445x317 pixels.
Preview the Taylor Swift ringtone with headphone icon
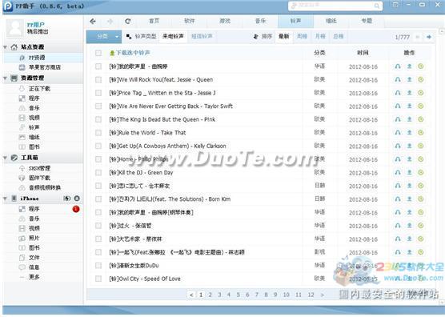pos(398,106)
